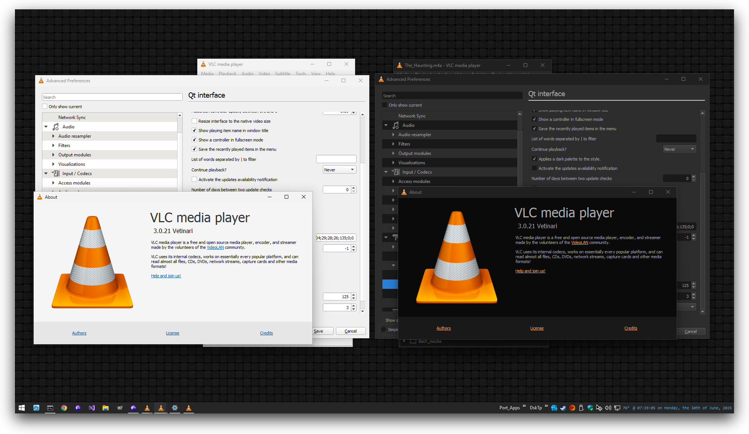Click the Input / Codecs icon in dark tree
The image size is (749, 434).
396,172
